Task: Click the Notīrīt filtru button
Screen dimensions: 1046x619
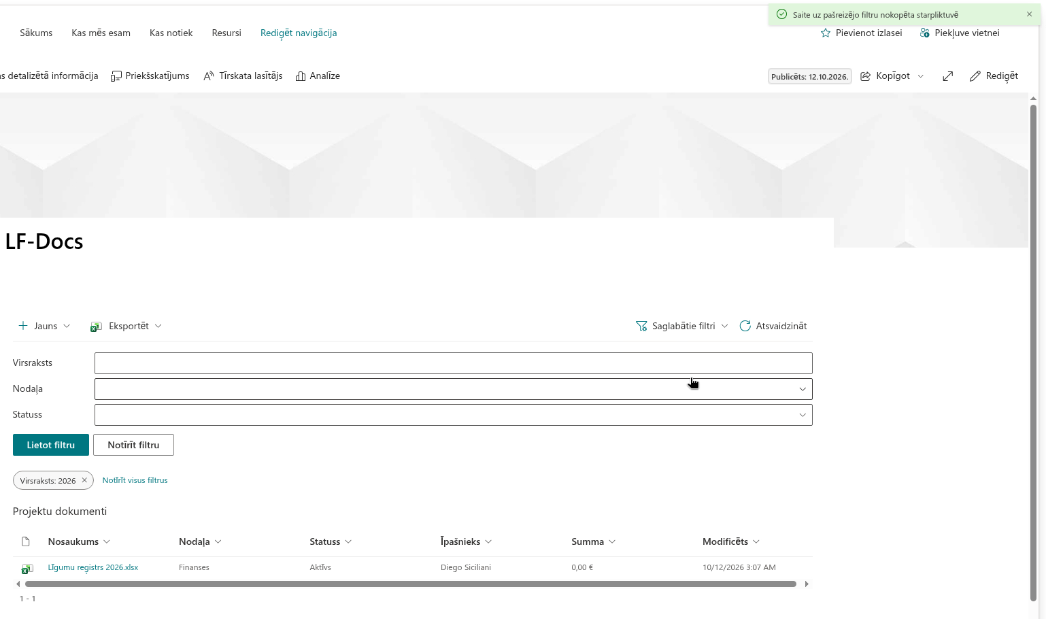Action: pyautogui.click(x=133, y=445)
